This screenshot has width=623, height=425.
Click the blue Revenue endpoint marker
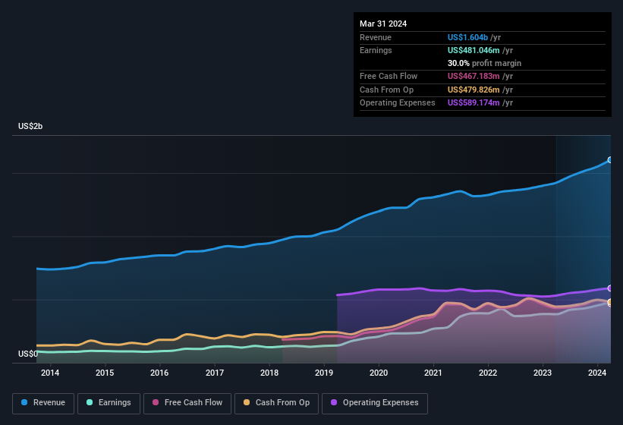tap(610, 160)
